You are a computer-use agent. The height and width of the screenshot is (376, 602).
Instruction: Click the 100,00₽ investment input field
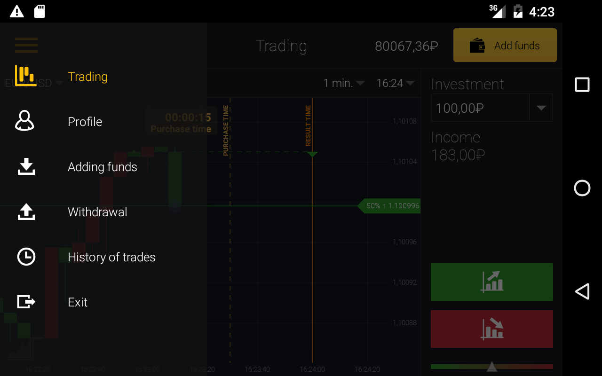(480, 108)
